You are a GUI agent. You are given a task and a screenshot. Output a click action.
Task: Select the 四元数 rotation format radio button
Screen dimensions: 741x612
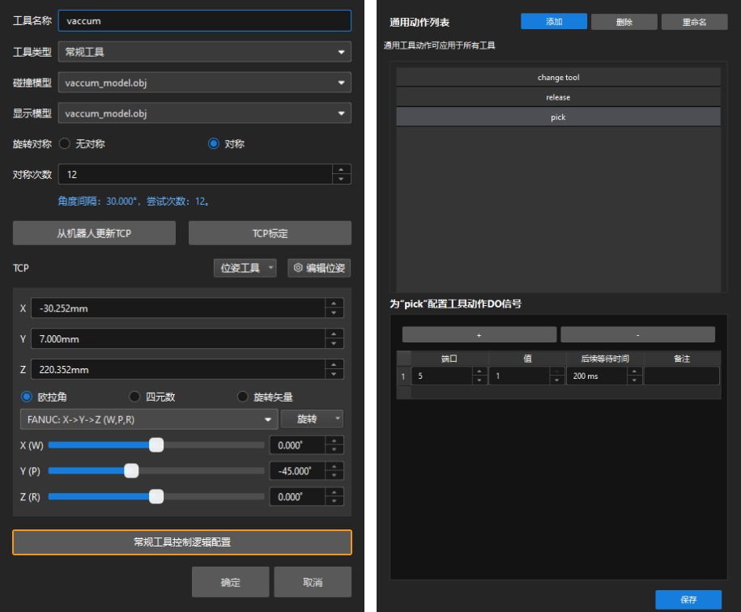134,396
